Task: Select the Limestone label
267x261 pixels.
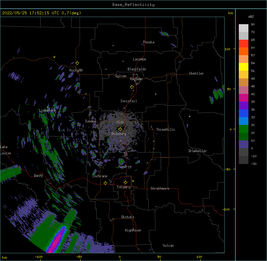Action: (47, 110)
